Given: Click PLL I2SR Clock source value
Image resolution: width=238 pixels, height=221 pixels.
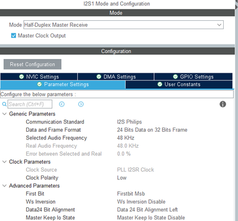Looking at the screenshot, I should click(136, 170).
